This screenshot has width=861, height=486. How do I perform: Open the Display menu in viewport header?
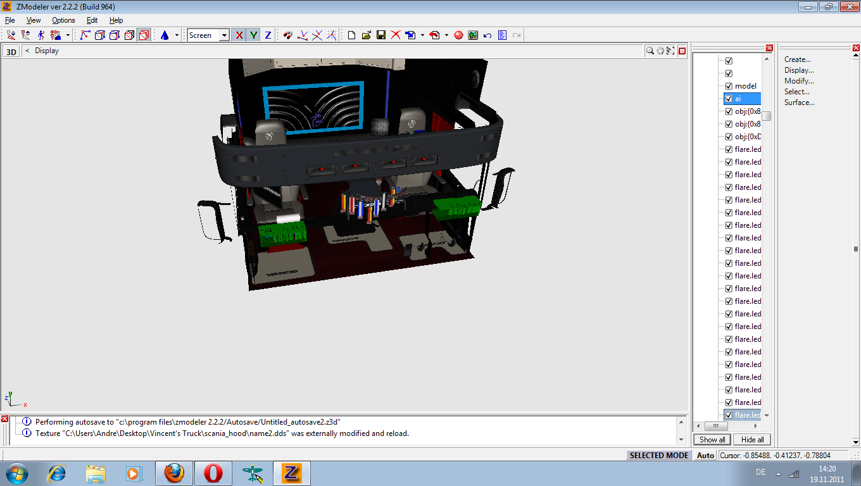[x=47, y=51]
